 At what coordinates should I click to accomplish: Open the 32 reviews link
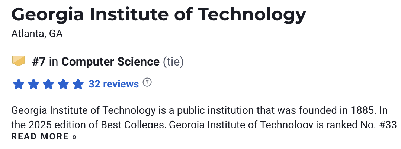113,84
